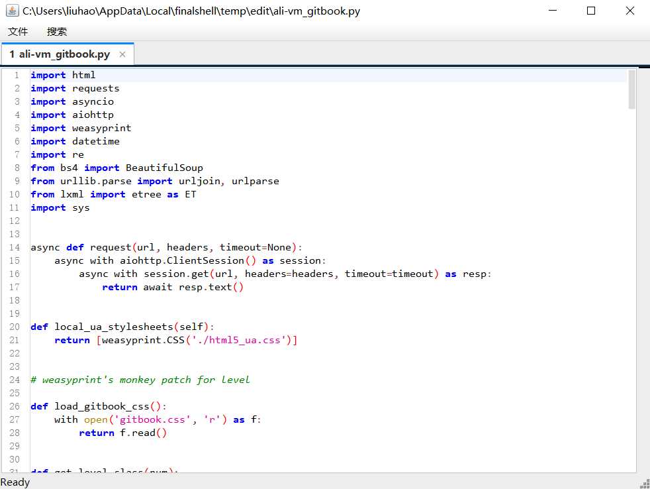The image size is (650, 489).
Task: Click line number 25 in gutter
Action: coord(15,393)
